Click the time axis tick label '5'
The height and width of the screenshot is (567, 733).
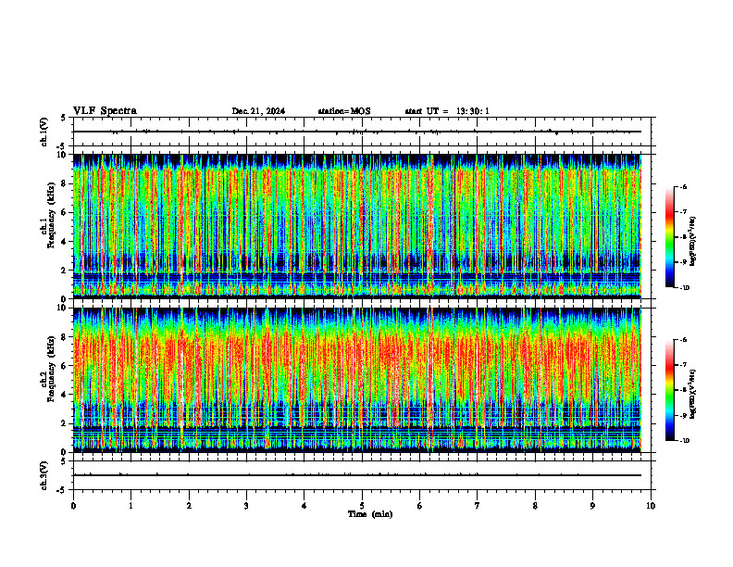click(362, 506)
